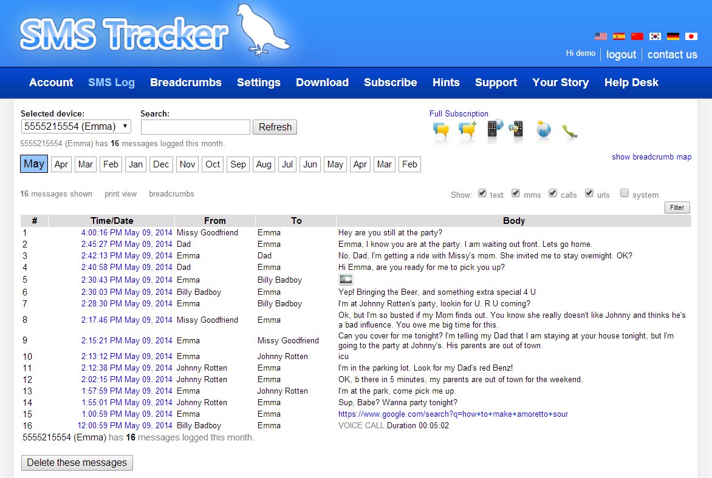Click the Time/Date column header
Screen dimensions: 712x478
112,220
